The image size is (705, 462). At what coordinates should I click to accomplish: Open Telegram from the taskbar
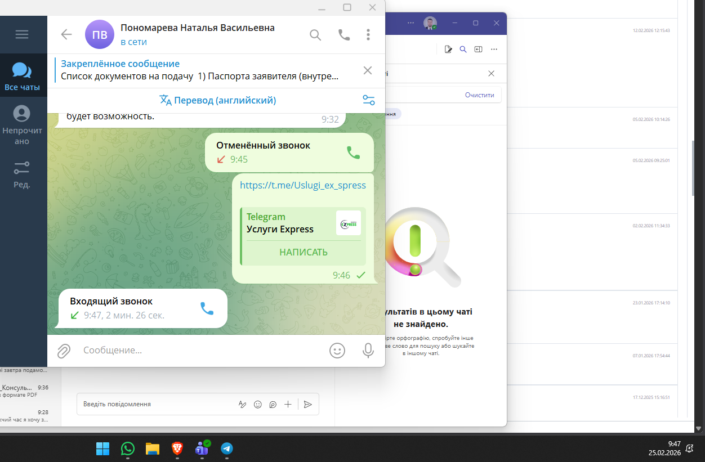pyautogui.click(x=227, y=448)
